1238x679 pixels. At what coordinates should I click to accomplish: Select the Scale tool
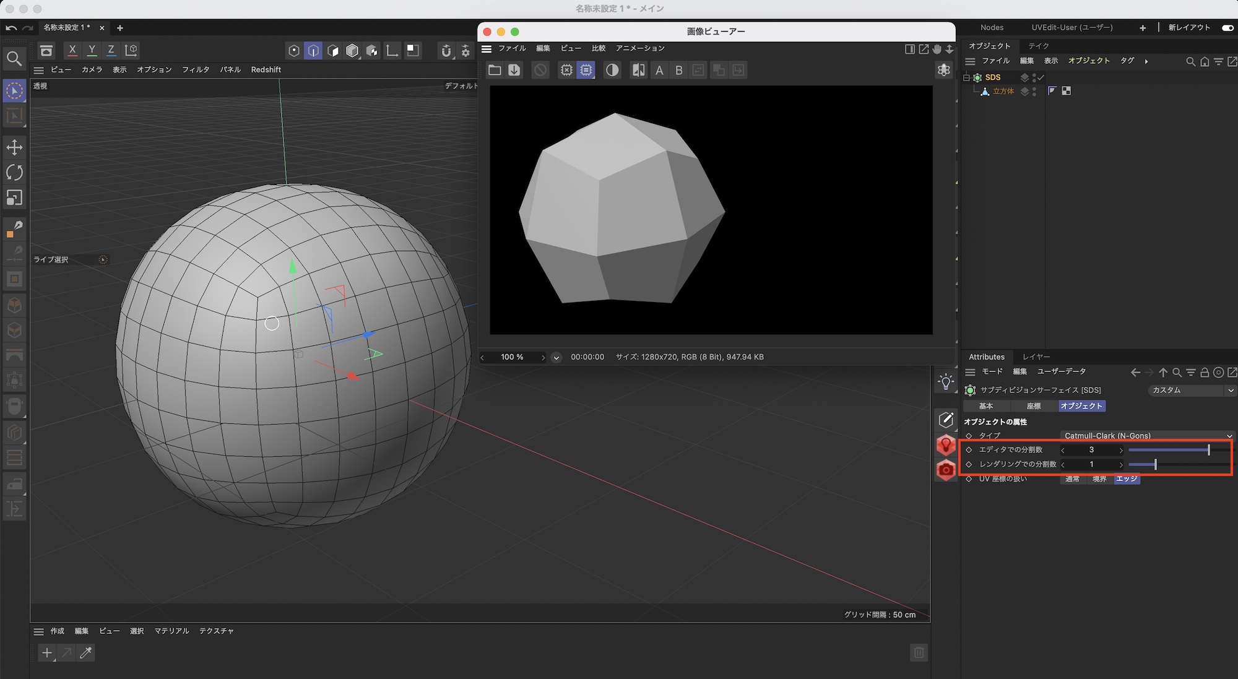click(x=14, y=197)
